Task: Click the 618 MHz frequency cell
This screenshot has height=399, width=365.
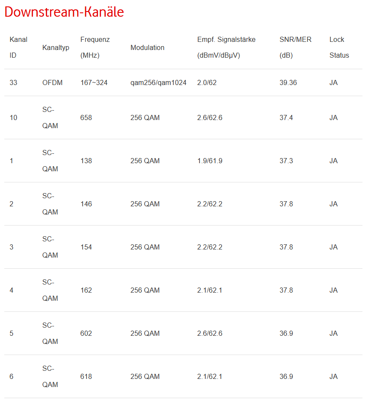Action: pos(86,376)
